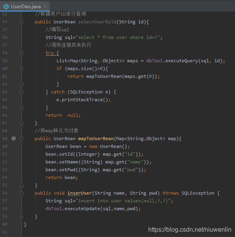Collapse the if block on line 40
The height and width of the screenshot is (237, 235).
click(22, 68)
